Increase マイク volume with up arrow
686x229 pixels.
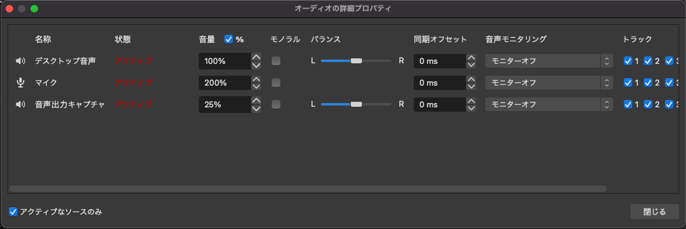tap(256, 79)
